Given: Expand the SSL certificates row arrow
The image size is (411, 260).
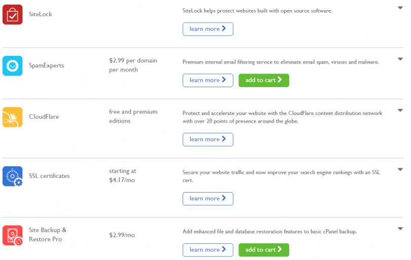Looking at the screenshot, I should pyautogui.click(x=400, y=169).
